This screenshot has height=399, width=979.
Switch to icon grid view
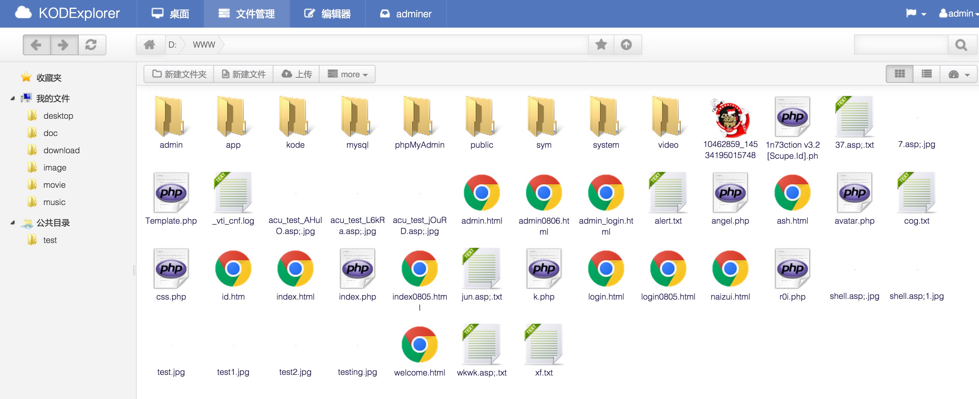coord(900,74)
